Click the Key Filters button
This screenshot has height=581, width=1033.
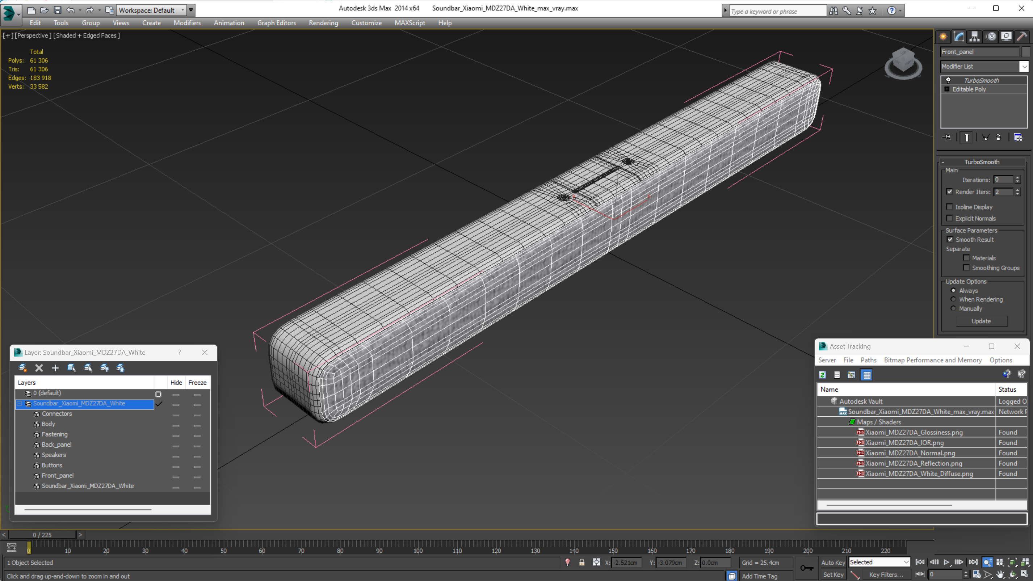pyautogui.click(x=886, y=574)
